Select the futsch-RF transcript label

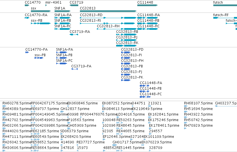(x=221, y=15)
